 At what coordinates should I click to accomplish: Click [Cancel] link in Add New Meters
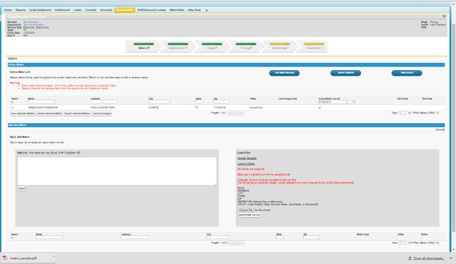pos(439,129)
